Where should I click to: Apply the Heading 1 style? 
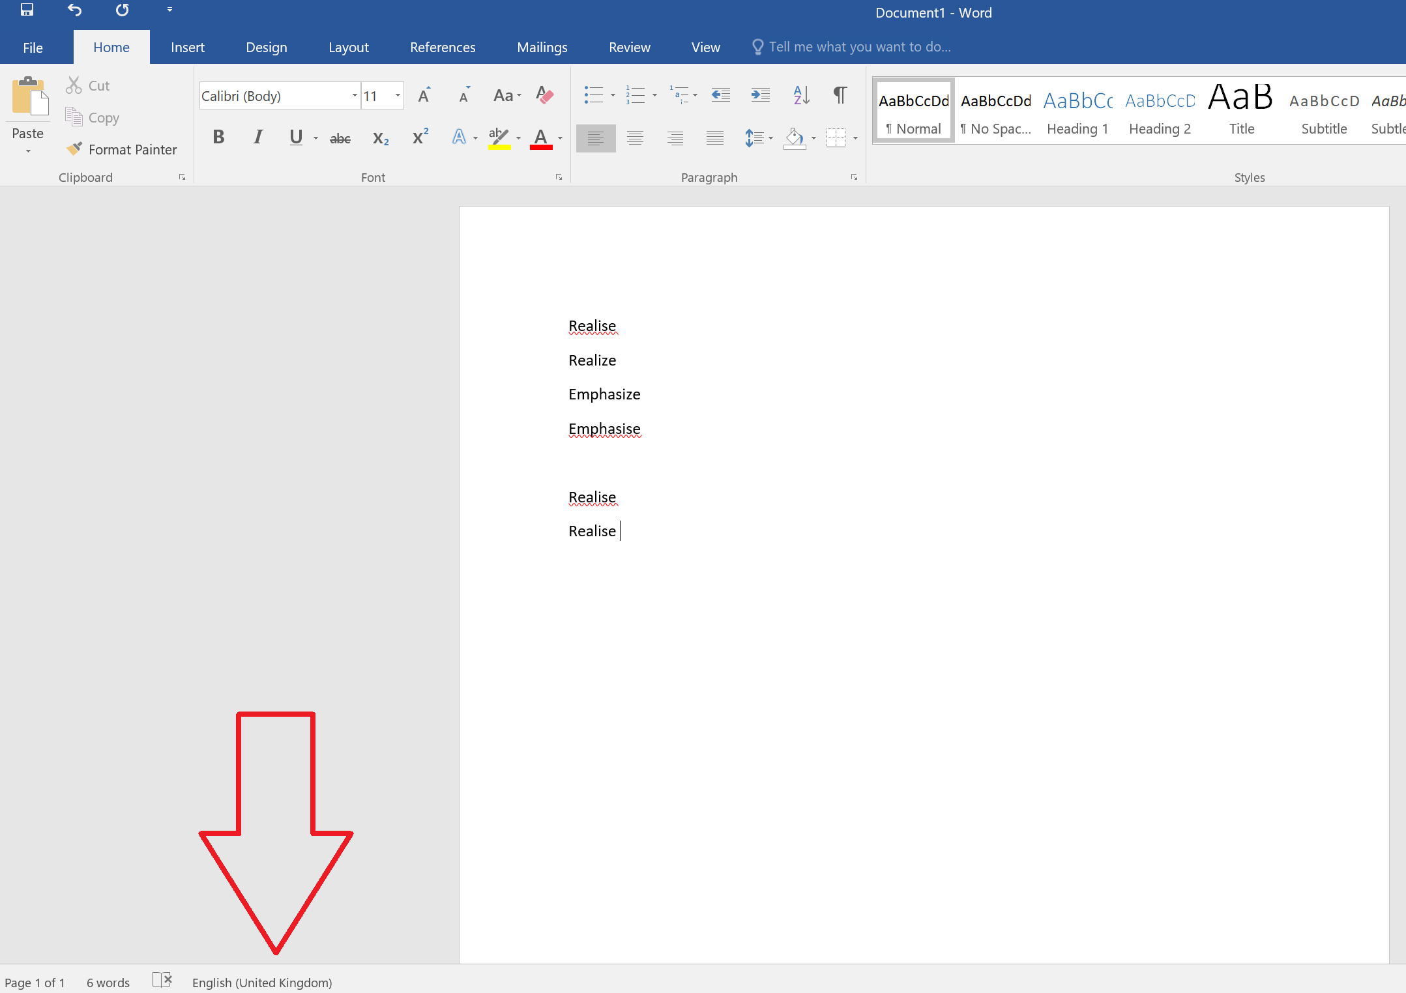pyautogui.click(x=1077, y=111)
